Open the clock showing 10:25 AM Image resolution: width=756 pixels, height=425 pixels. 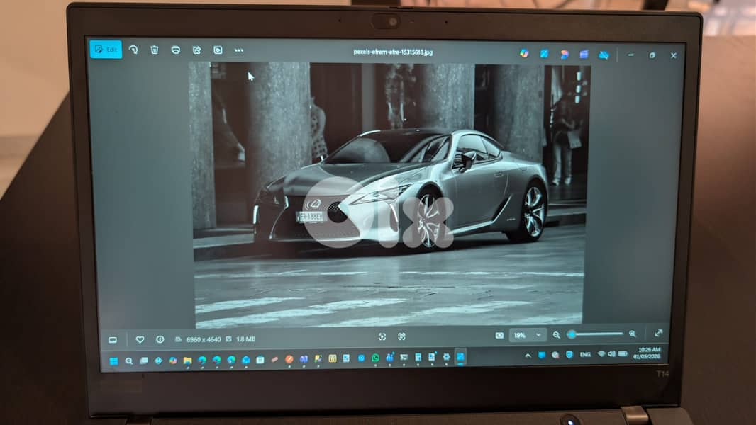tap(648, 353)
